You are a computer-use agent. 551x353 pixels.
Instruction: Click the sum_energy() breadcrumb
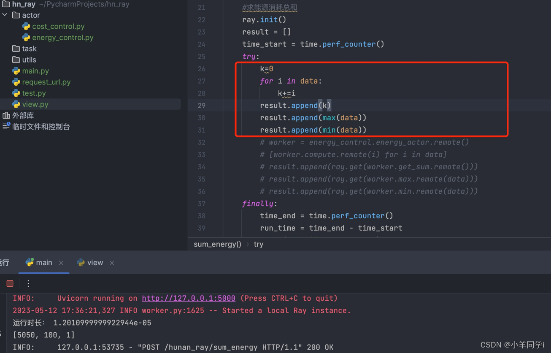pos(217,244)
